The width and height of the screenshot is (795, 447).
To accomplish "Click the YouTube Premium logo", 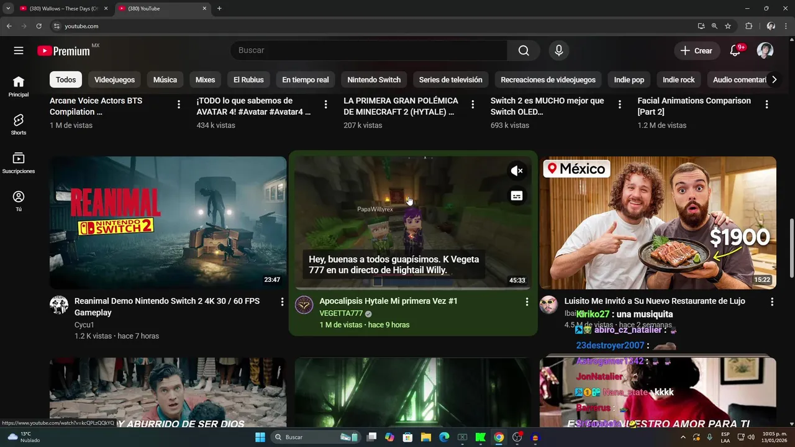I will click(64, 51).
